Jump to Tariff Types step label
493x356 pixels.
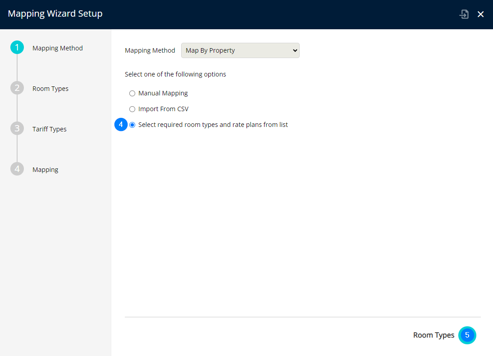(50, 129)
